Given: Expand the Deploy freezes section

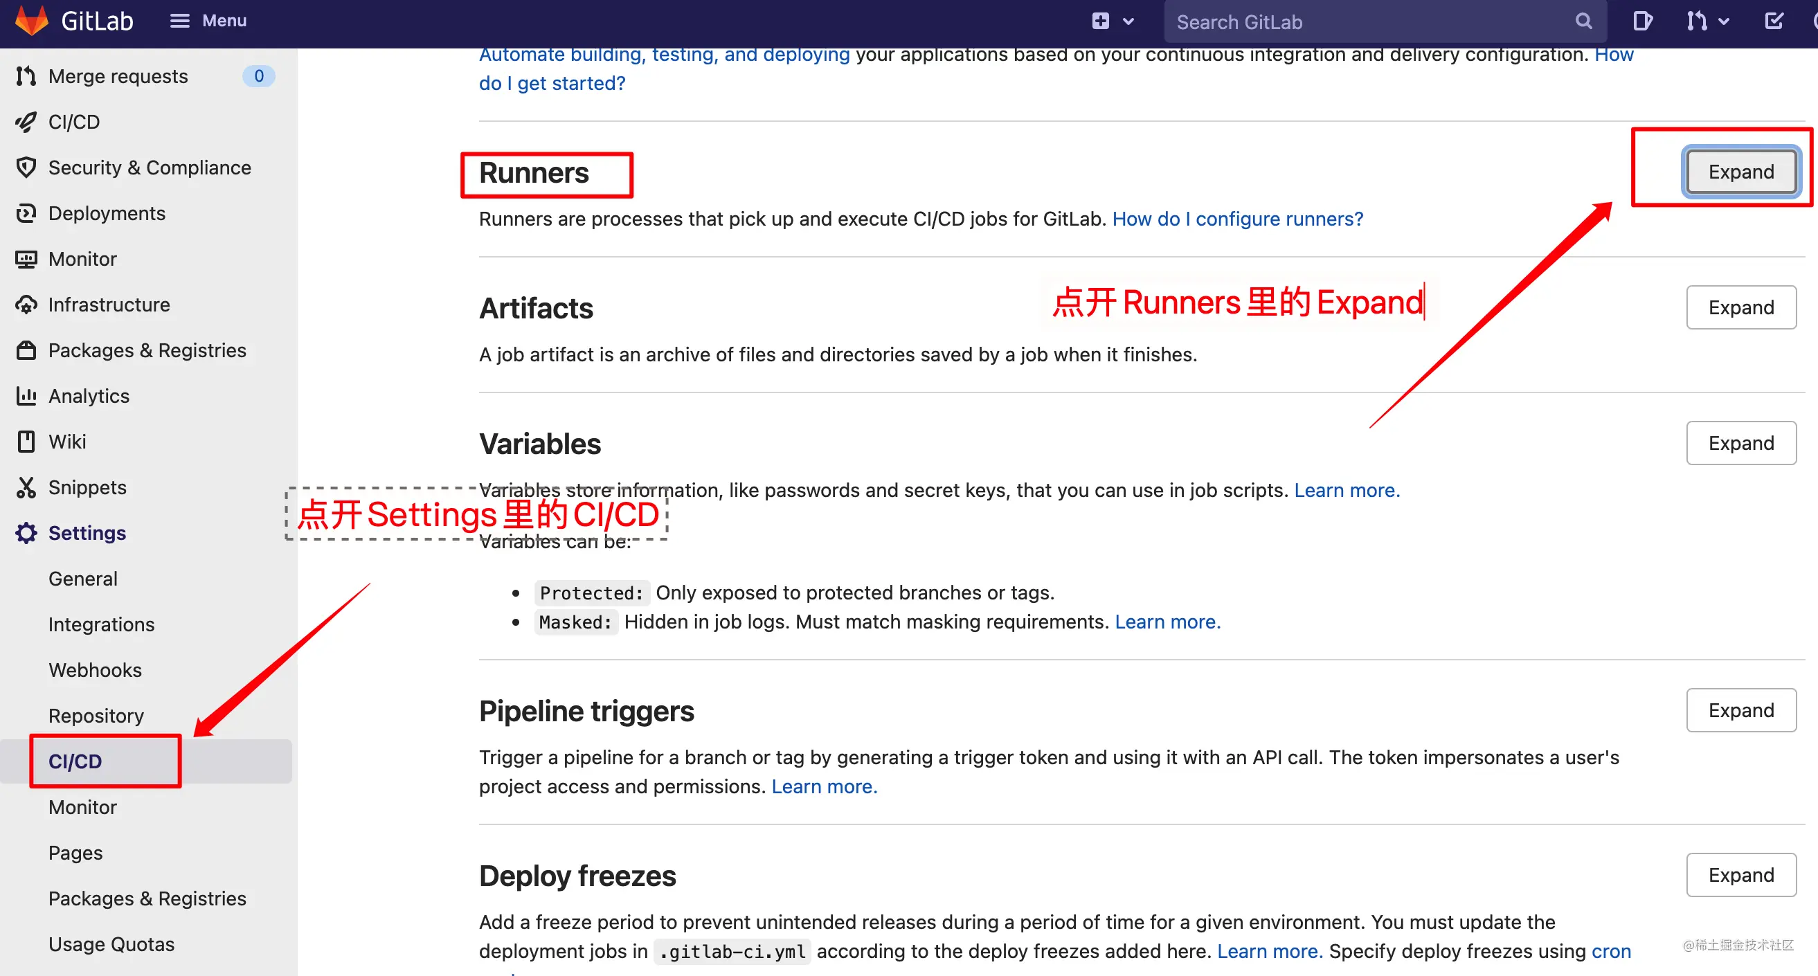Looking at the screenshot, I should (1741, 875).
